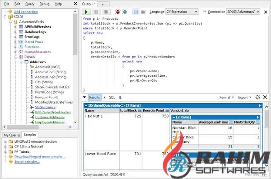The width and height of the screenshot is (271, 179).
Task: Open a new query tab with plus
Action: click(x=103, y=5)
